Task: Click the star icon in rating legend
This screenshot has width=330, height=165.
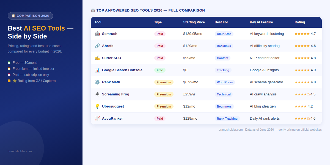Action: coord(15,81)
